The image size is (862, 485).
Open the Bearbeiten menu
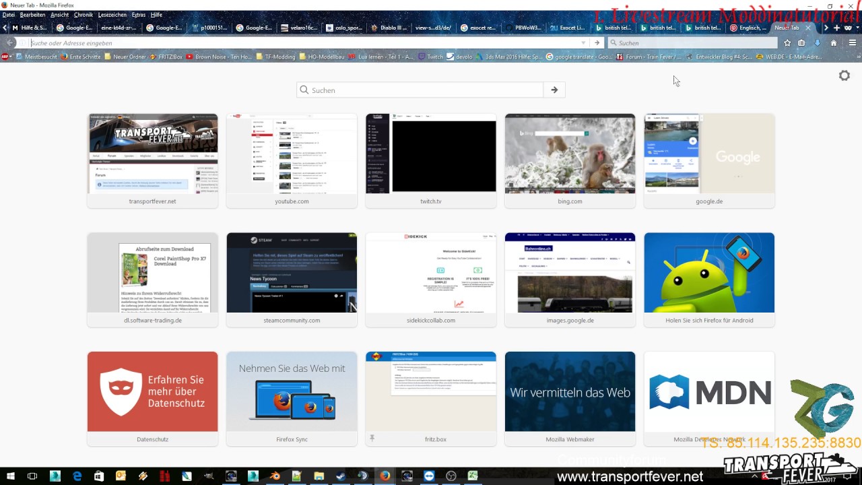pos(32,14)
